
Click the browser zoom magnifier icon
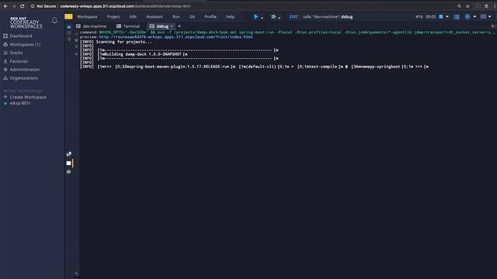[x=459, y=6]
